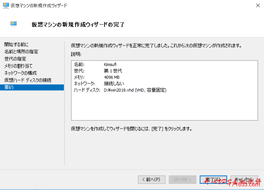
Task: Click the grayed-out 次へ(N) button
Action: 182,179
